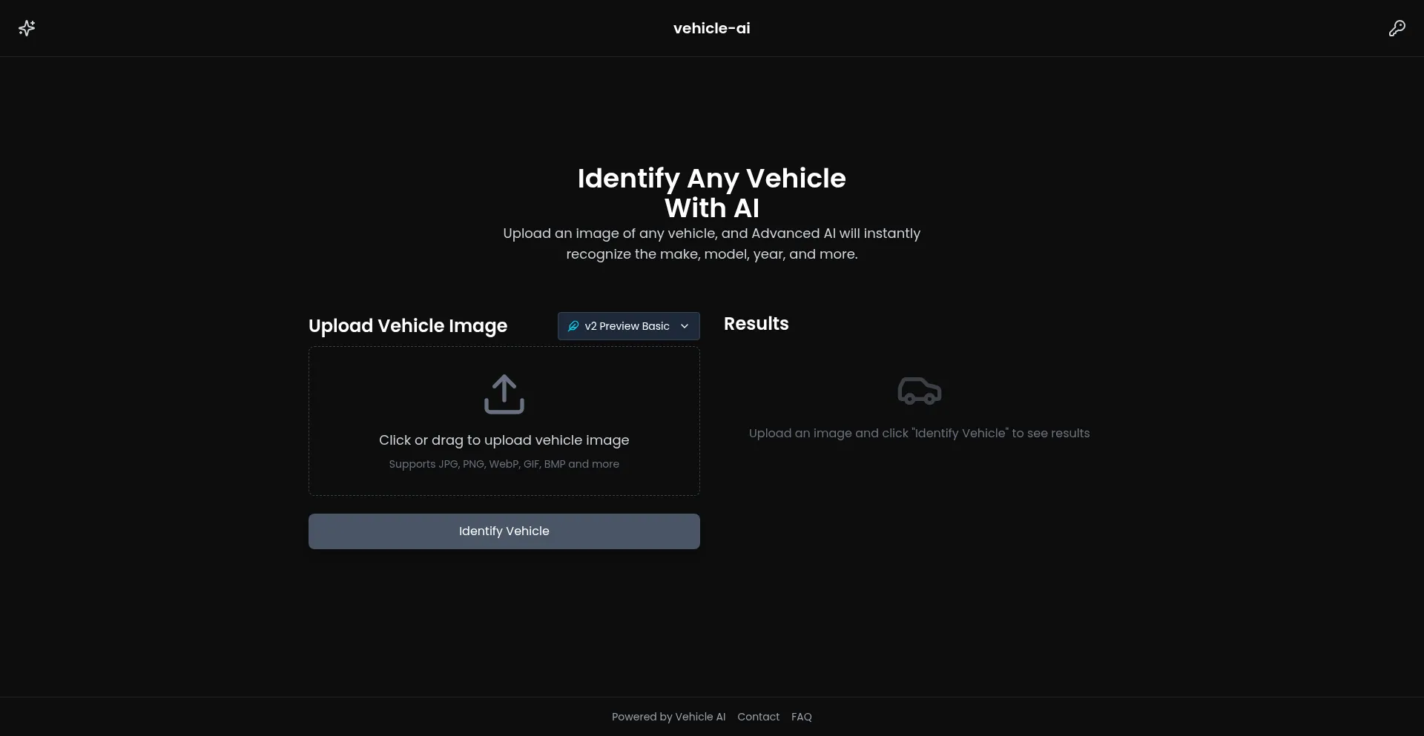Viewport: 1424px width, 736px height.
Task: Click the 'Click or drag to upload' text
Action: click(504, 440)
